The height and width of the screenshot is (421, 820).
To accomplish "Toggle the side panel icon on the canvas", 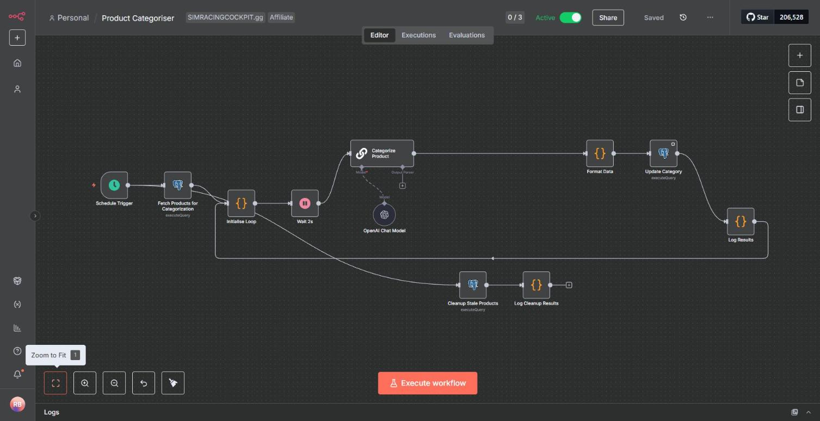I will click(800, 110).
